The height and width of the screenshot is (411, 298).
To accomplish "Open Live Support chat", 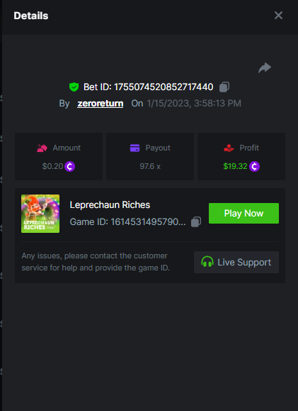I will pyautogui.click(x=236, y=262).
